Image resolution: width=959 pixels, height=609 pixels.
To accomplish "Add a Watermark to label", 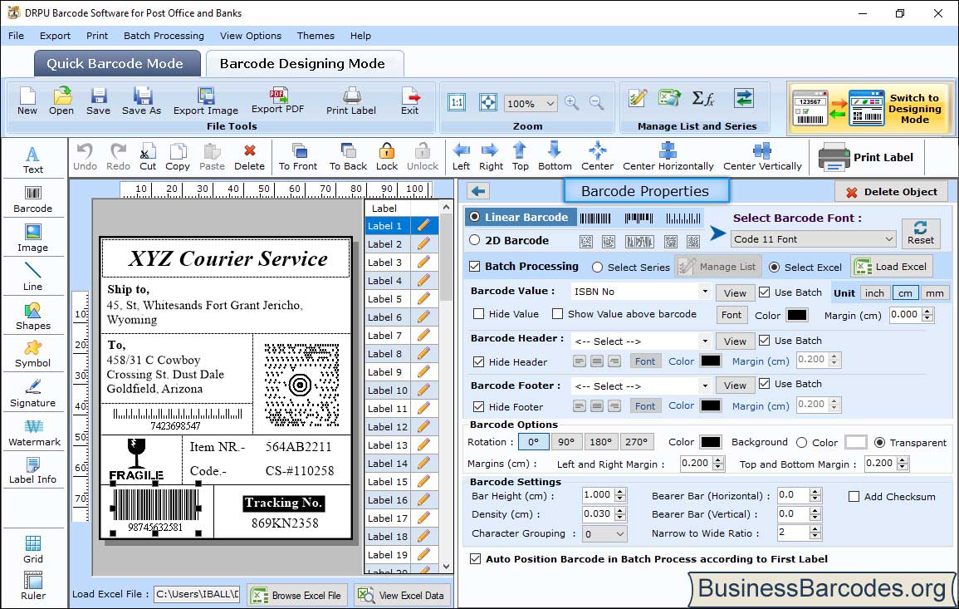I will [33, 433].
